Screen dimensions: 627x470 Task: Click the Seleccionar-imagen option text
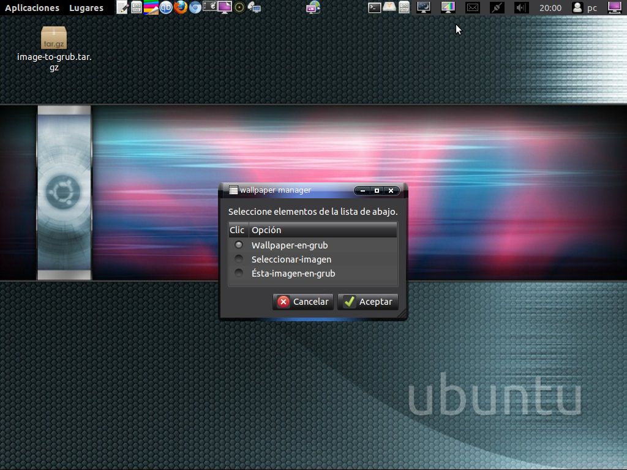291,259
